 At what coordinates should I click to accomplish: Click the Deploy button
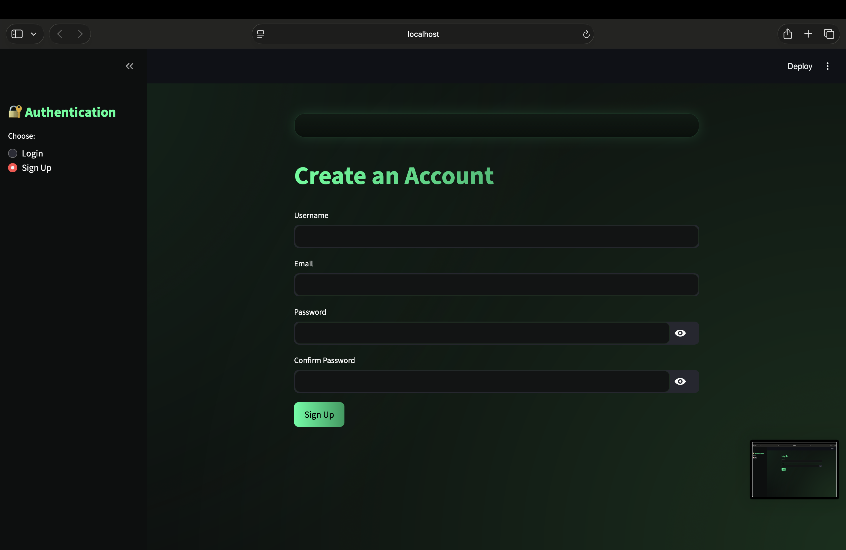click(x=799, y=66)
